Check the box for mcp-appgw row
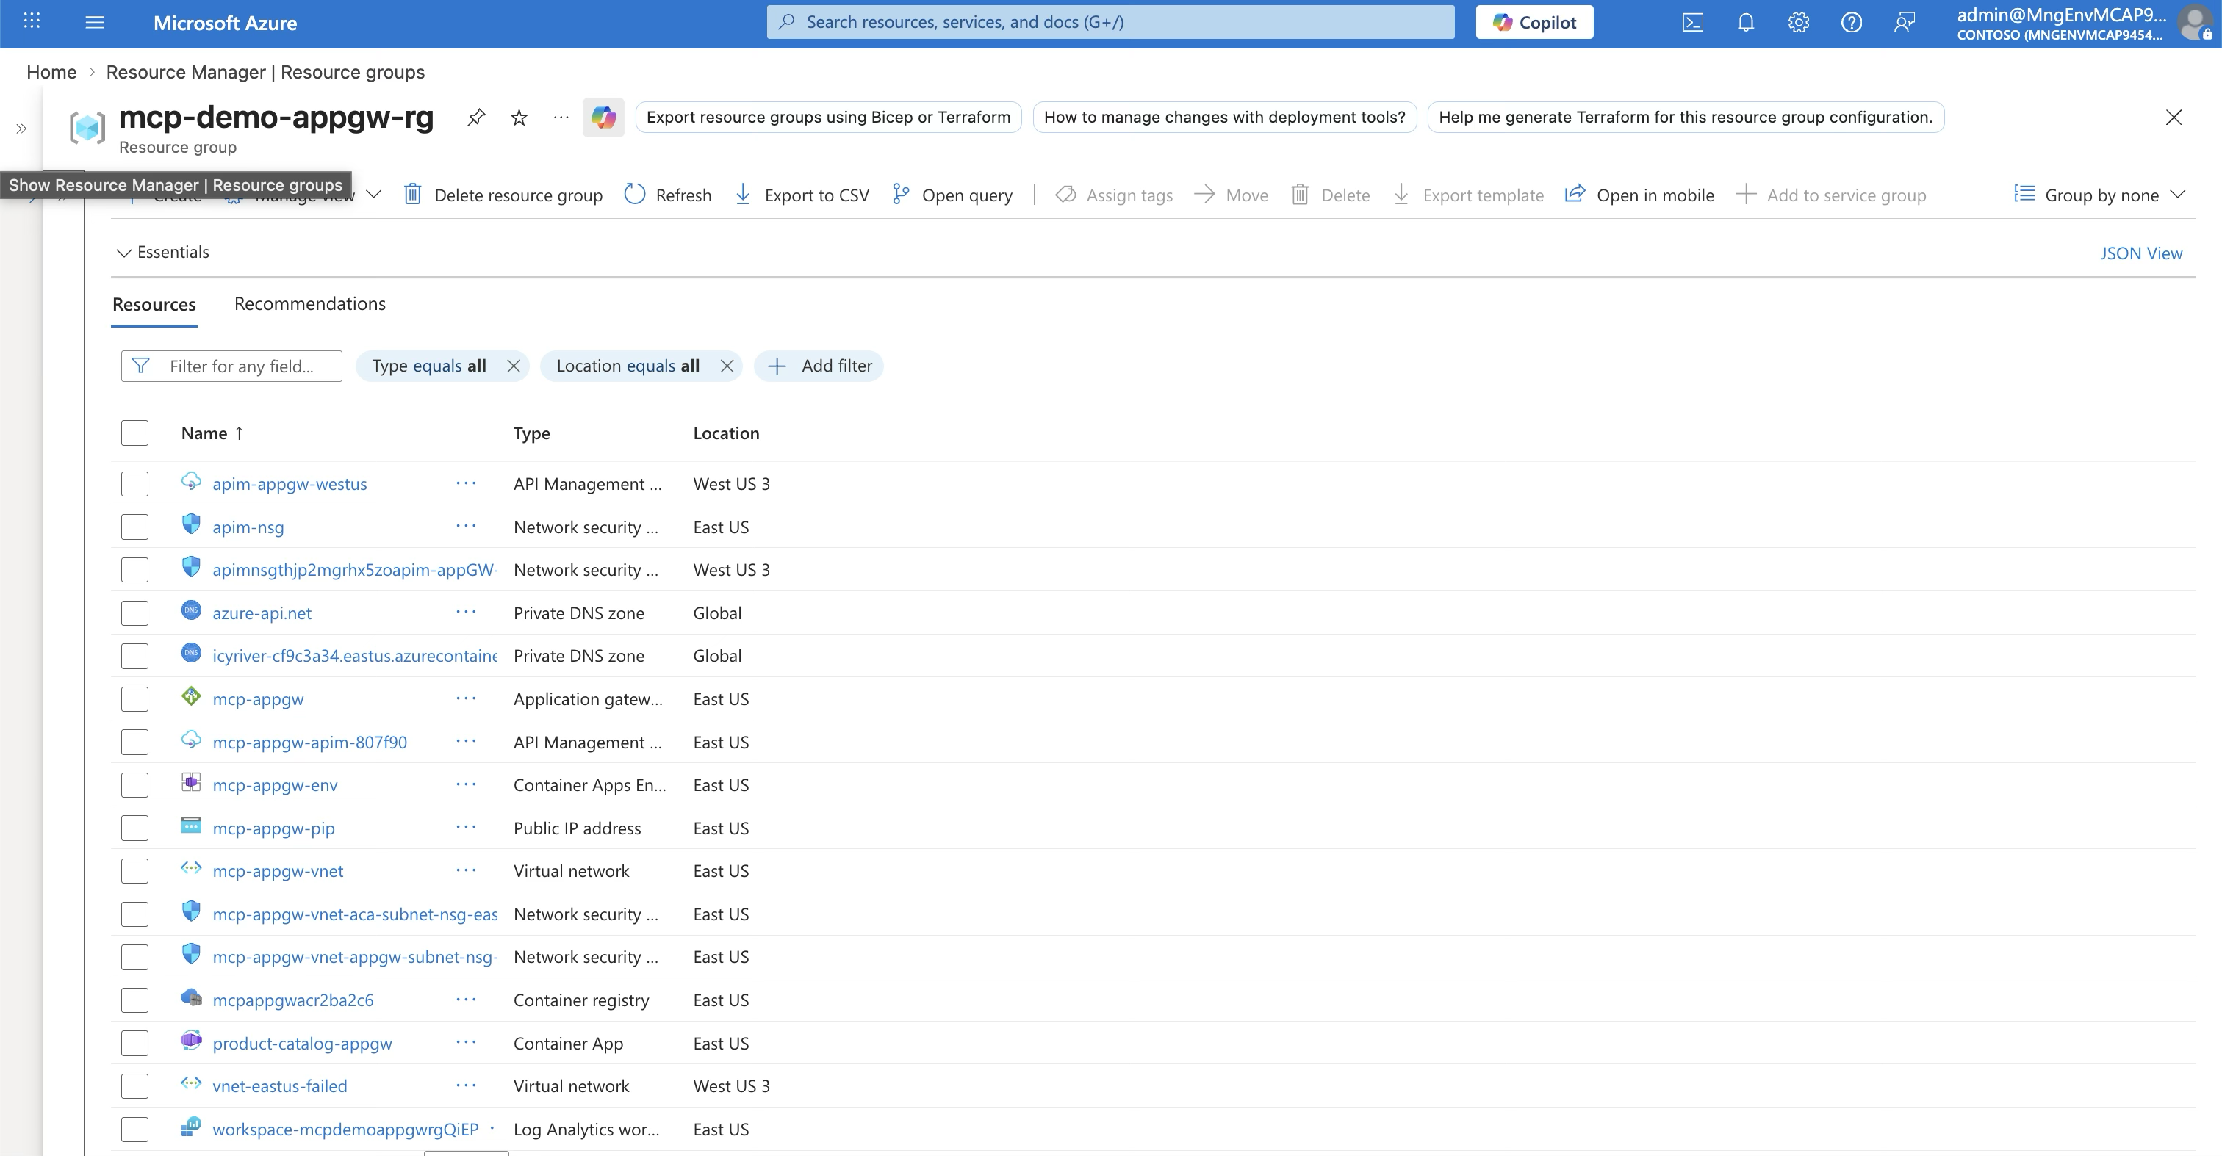This screenshot has height=1156, width=2222. [134, 699]
